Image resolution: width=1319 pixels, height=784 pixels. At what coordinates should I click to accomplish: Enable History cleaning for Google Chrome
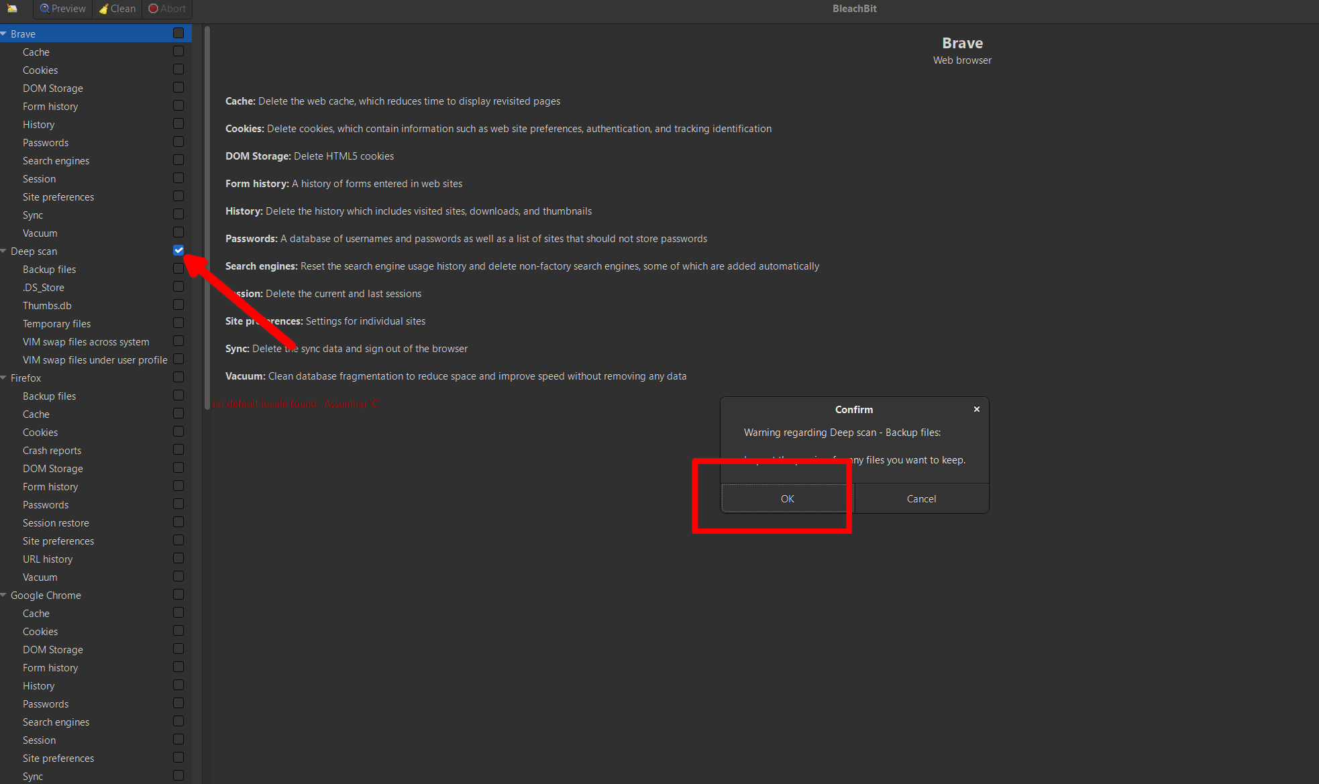coord(178,685)
